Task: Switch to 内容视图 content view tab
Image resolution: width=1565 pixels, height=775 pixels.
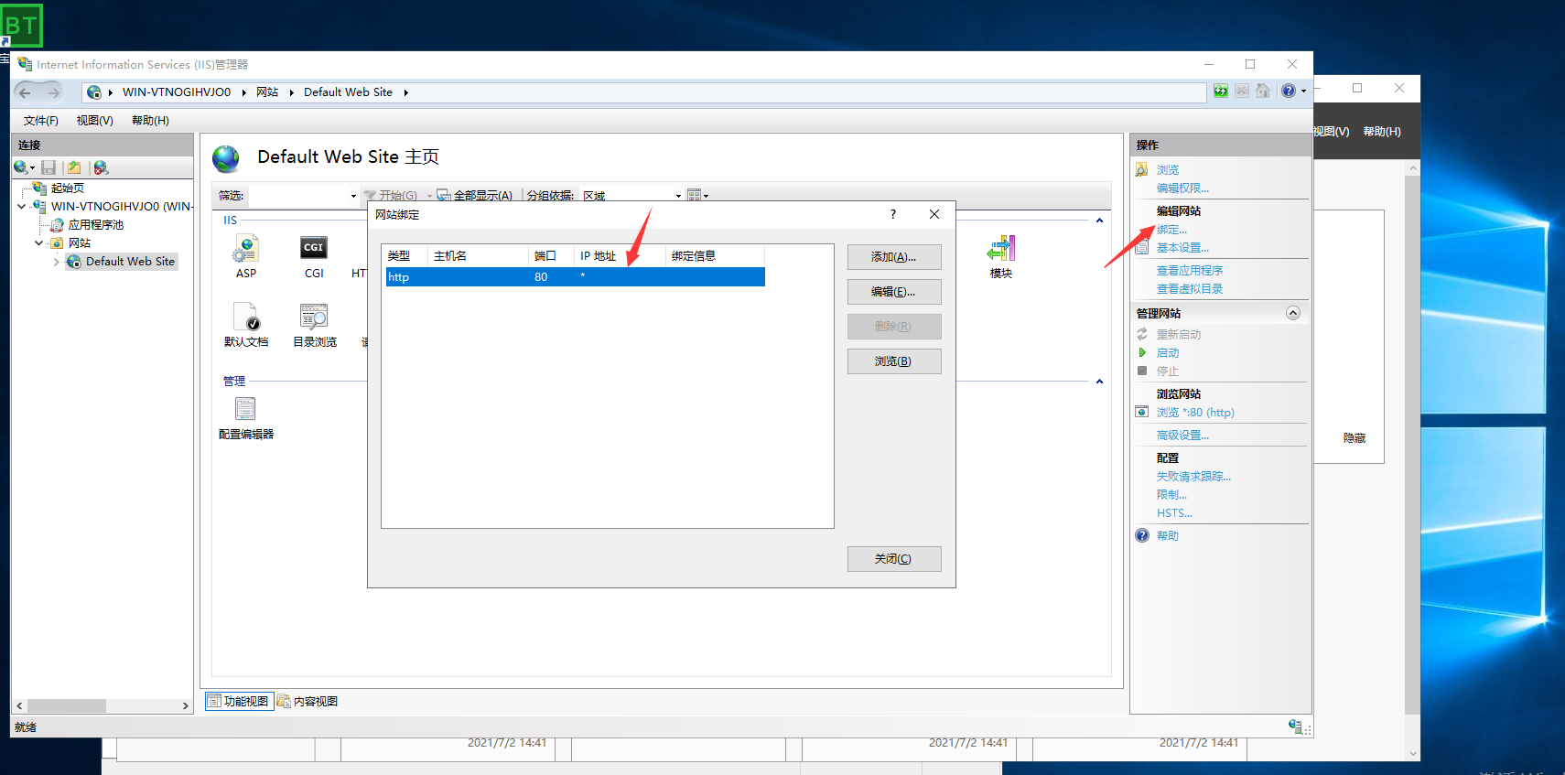Action: pyautogui.click(x=308, y=701)
